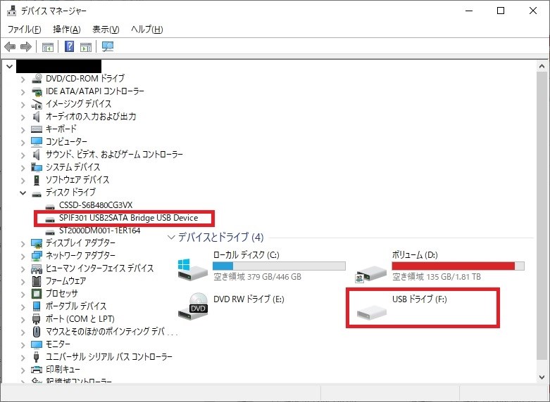Click the ソフトウェア デバイス tree label
The image size is (550, 402).
77,180
